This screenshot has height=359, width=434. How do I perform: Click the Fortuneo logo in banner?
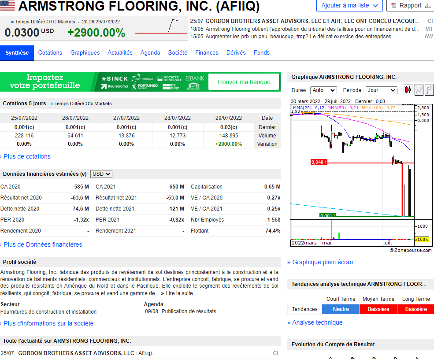[145, 86]
